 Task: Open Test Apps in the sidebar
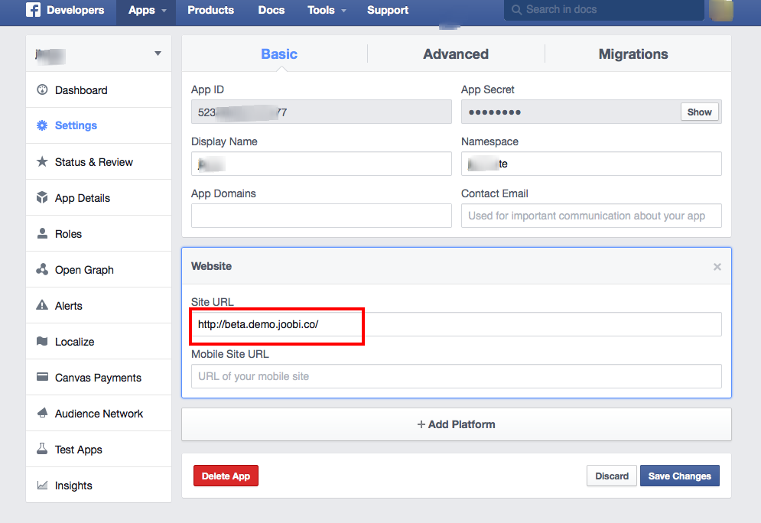(x=99, y=449)
